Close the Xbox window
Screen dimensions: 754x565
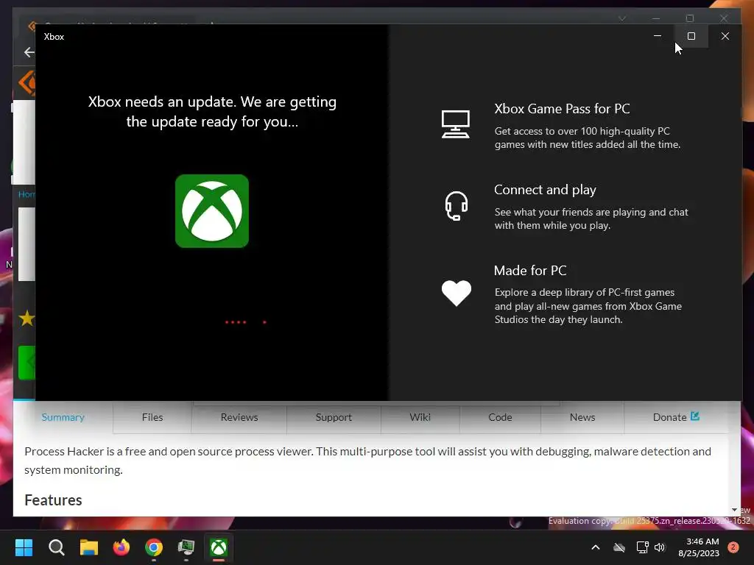tap(725, 36)
